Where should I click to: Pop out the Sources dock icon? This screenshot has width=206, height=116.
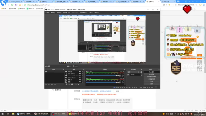click(84, 69)
